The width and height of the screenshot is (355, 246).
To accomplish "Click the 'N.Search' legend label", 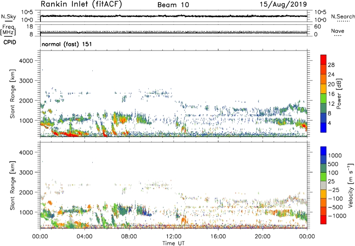I will click(x=343, y=16).
